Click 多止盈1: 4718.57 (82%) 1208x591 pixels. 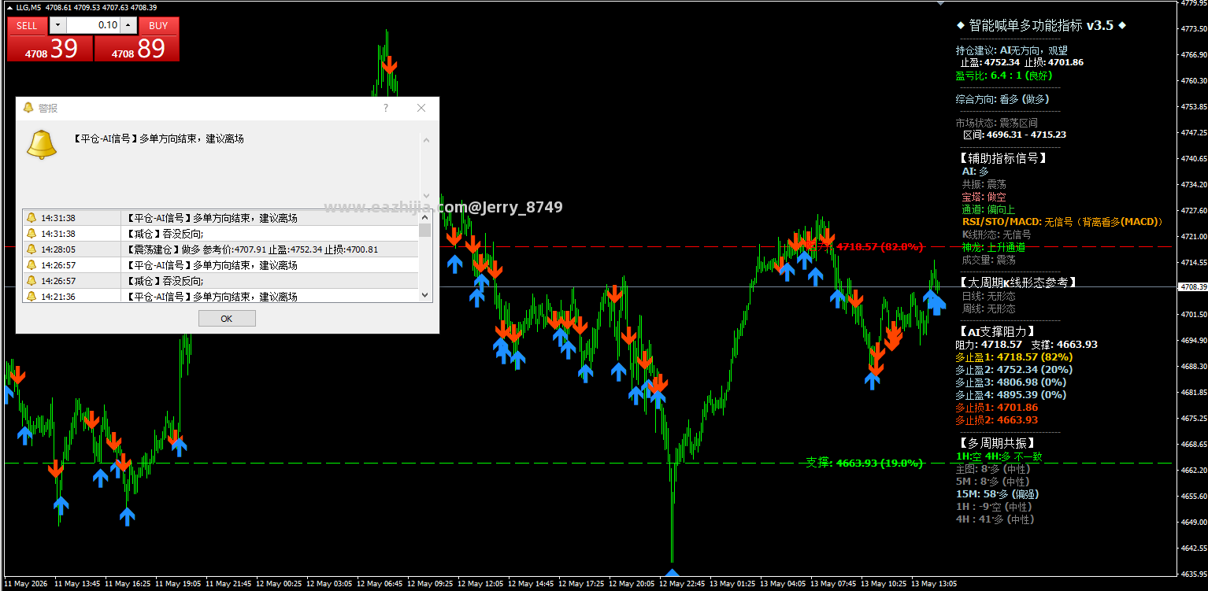(x=1013, y=356)
